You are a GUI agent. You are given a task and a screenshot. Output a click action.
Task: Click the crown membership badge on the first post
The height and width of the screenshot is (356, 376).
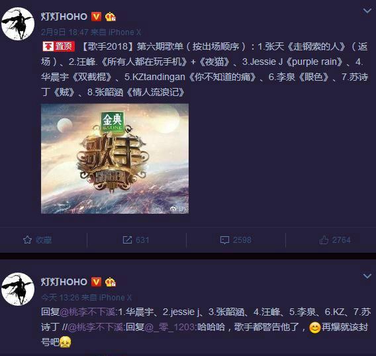111,17
